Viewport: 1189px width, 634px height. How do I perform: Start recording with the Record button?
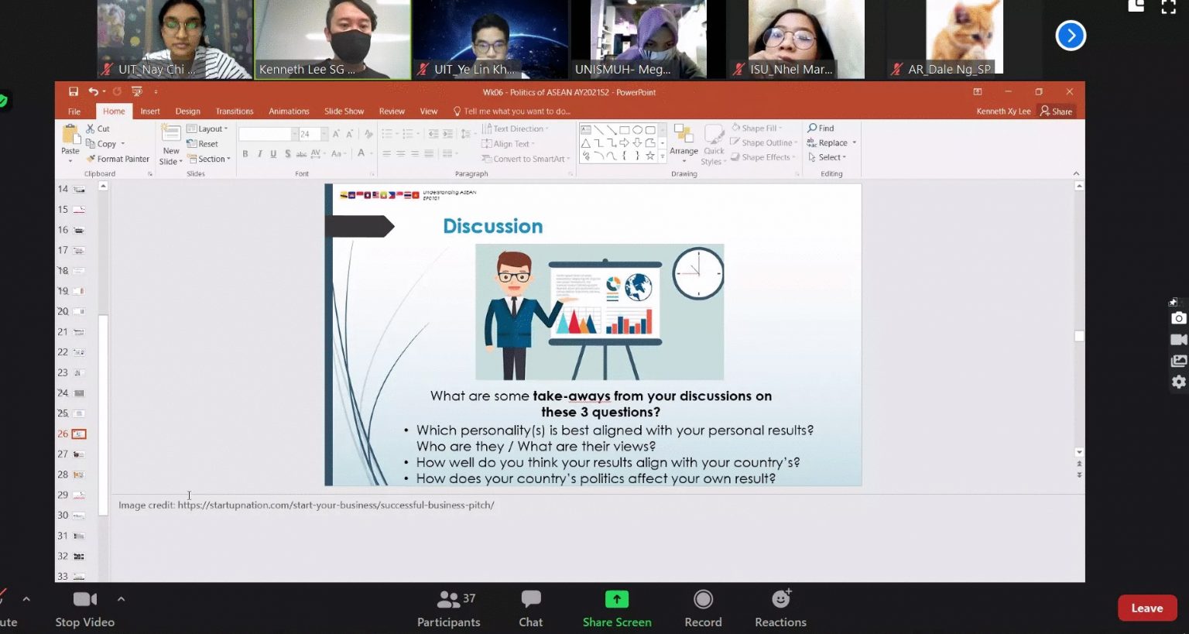coord(702,608)
